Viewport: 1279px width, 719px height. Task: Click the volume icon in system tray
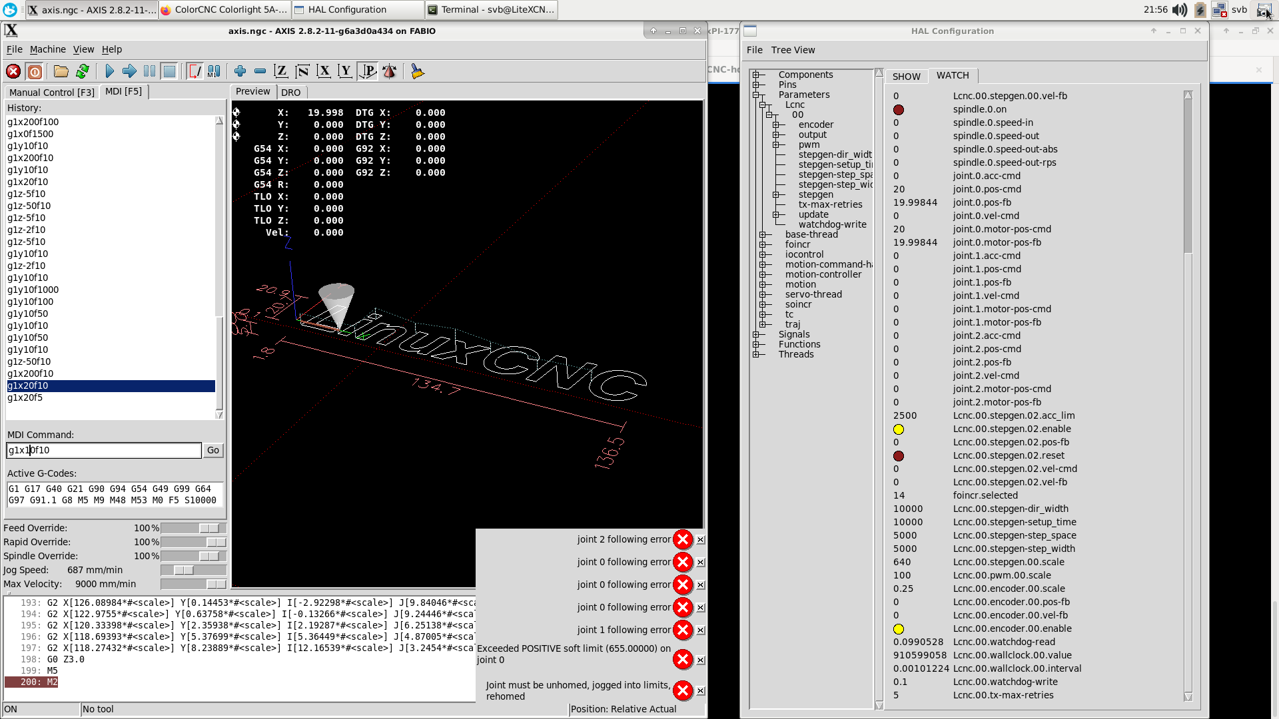[1180, 10]
